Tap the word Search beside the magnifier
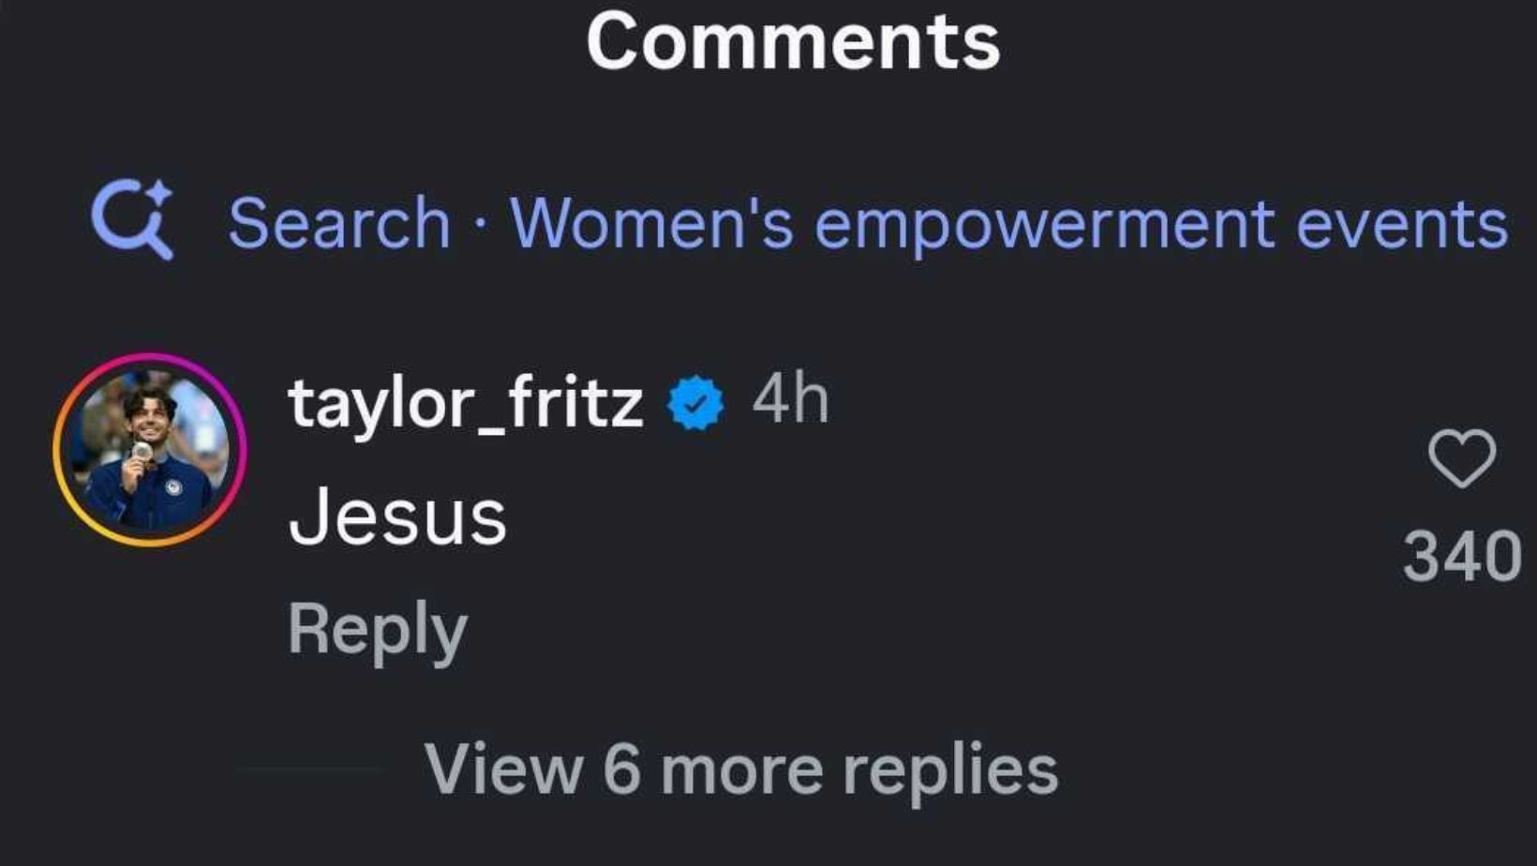 339,225
